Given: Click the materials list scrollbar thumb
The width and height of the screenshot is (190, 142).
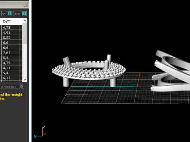Looking at the screenshot, I should (x=25, y=34).
